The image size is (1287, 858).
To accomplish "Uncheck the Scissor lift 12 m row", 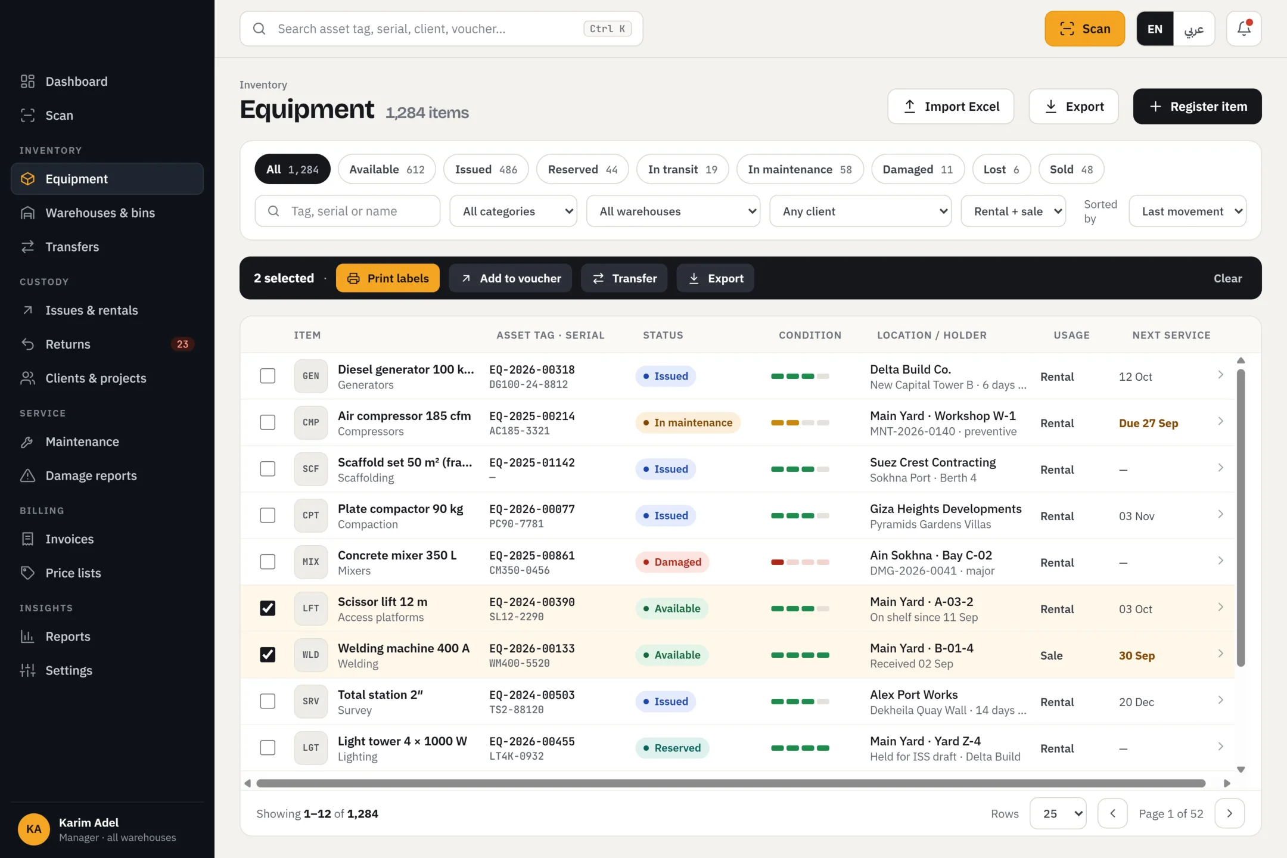I will coord(268,608).
